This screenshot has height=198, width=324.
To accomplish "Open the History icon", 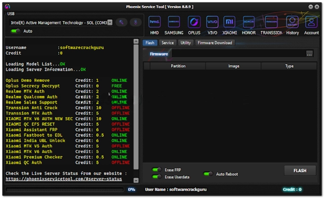I will 293,25.
